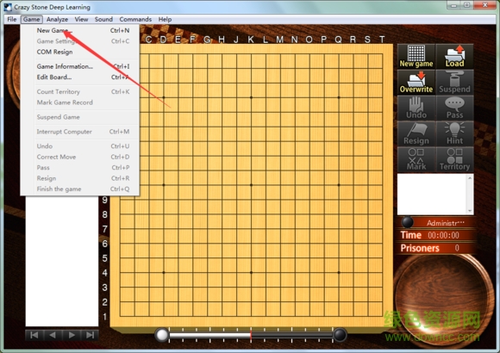Close the open Game menu
500x353 pixels.
click(x=31, y=20)
